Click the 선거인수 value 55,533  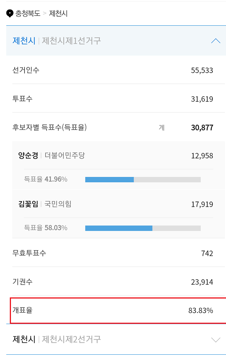click(202, 71)
